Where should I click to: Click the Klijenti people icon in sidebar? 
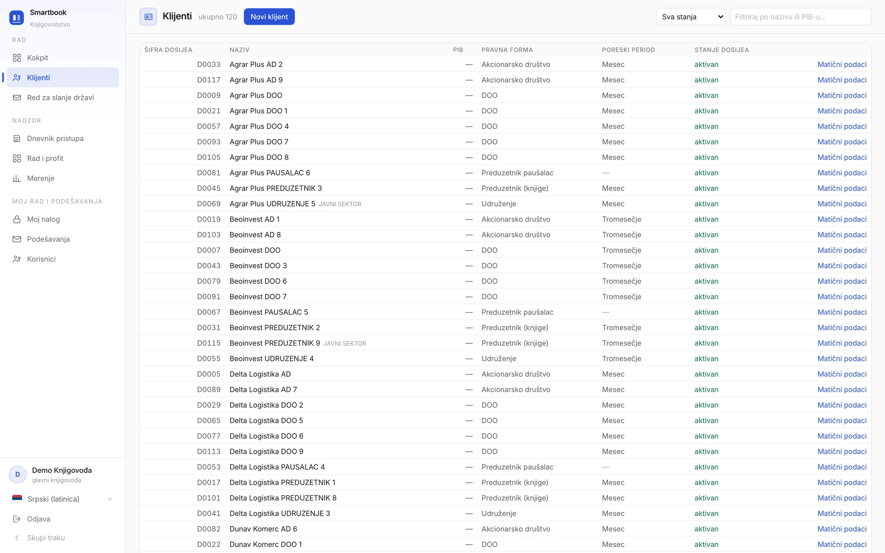coord(17,78)
